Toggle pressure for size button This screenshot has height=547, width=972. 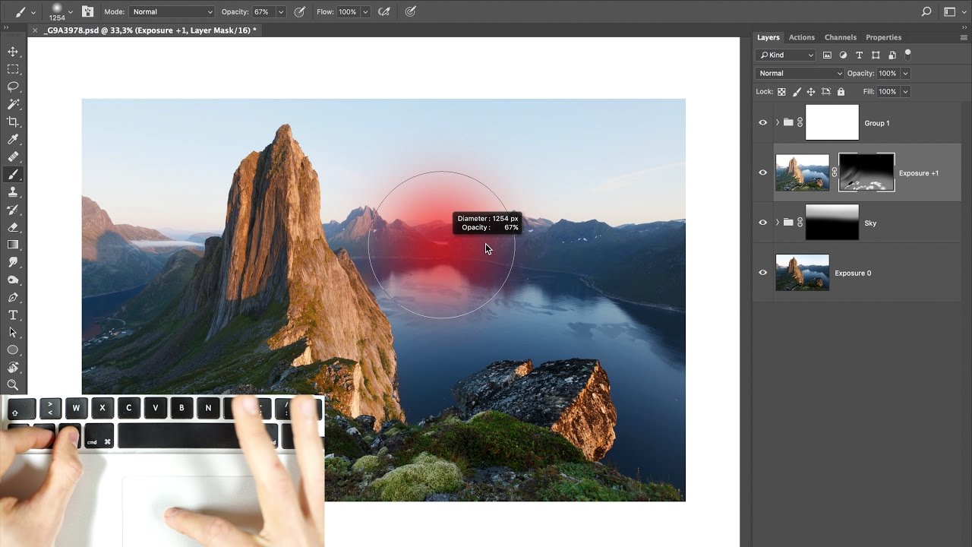411,12
